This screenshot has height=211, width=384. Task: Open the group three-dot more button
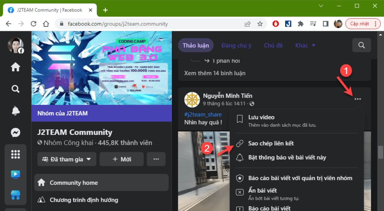[x=156, y=159]
